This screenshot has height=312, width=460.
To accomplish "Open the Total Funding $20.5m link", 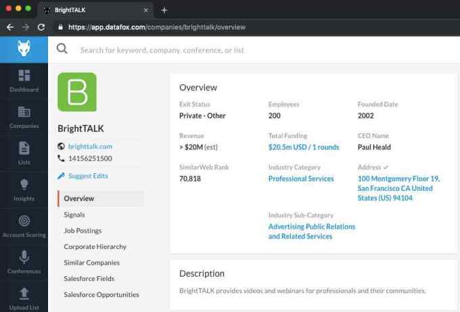I will [304, 147].
